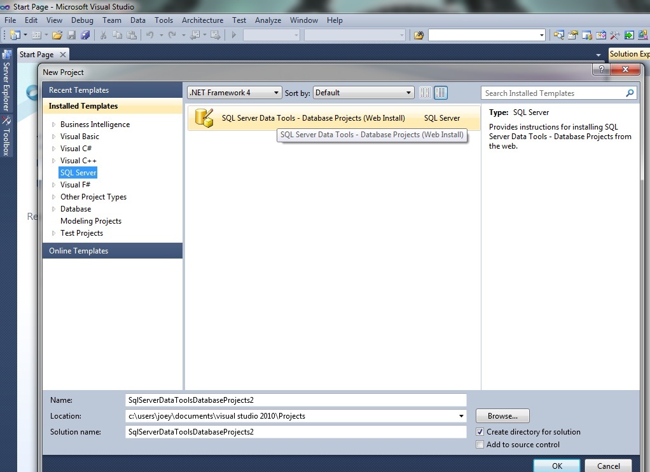Click the Find in Files binoculars icon
This screenshot has height=472, width=650.
[x=418, y=35]
